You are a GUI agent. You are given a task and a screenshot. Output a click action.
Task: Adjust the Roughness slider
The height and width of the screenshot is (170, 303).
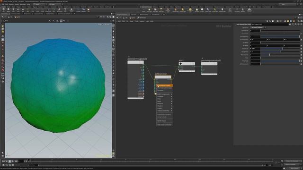[280, 51]
